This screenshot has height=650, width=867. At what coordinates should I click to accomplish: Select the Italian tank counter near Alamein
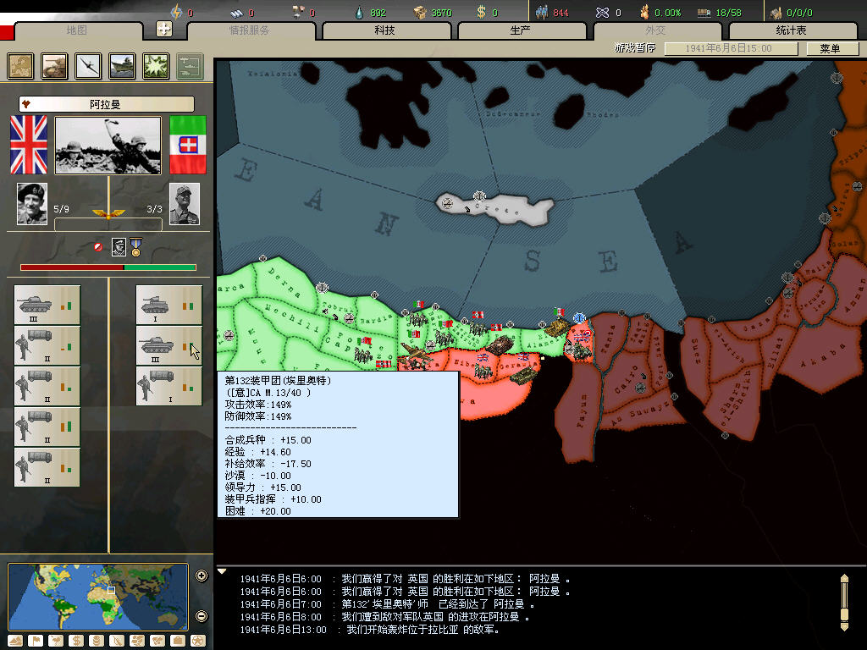(556, 328)
